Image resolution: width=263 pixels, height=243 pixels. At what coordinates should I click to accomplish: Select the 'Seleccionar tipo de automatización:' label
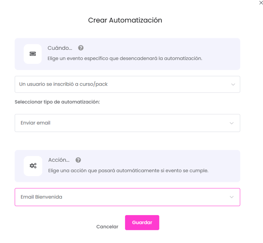click(57, 102)
